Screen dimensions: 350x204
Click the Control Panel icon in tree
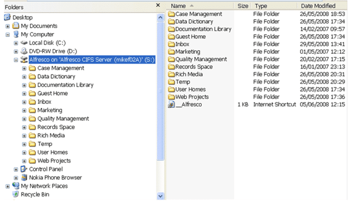pyautogui.click(x=24, y=169)
